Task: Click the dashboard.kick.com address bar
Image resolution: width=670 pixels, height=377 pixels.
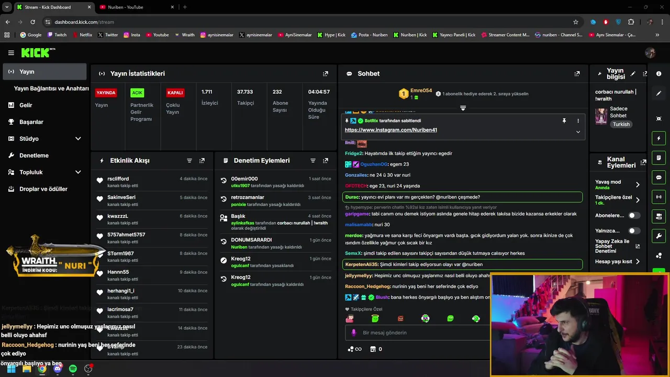Action: click(x=309, y=22)
